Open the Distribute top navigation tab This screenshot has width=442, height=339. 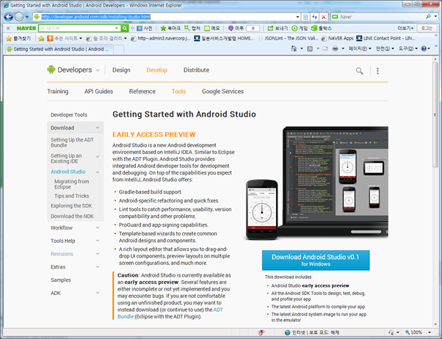197,70
